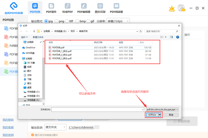
Task: Select 视频 folder in navigation tree
Action: click(x=28, y=67)
